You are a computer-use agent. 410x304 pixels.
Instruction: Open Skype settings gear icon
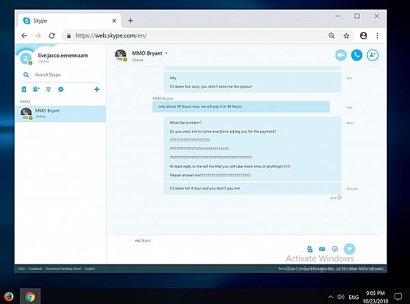(x=61, y=89)
